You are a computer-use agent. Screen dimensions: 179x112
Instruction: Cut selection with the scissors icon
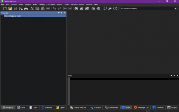[x=32, y=8]
